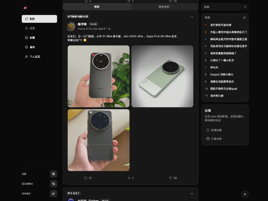This screenshot has height=201, width=268.
Task: Toggle the 深色模式 dark mode button
Action: pyautogui.click(x=54, y=194)
